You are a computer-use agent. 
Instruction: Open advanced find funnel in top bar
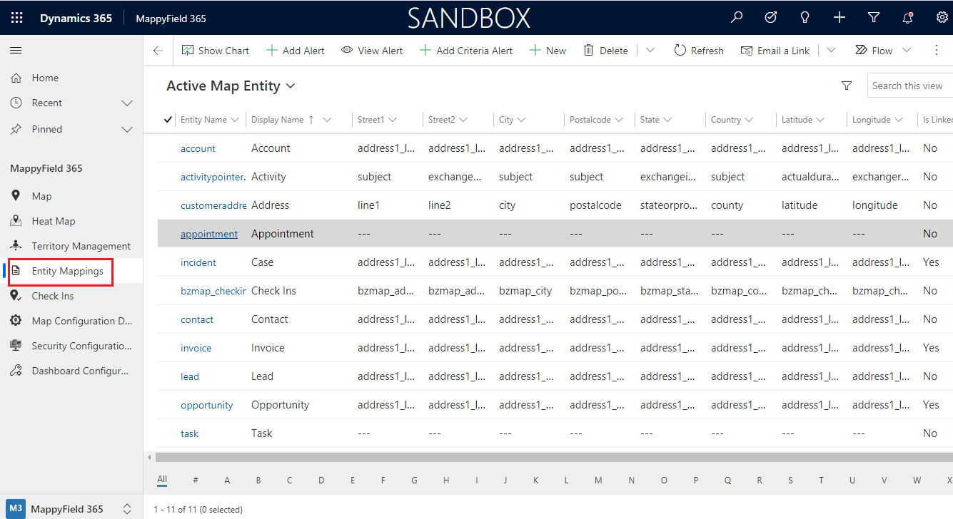pyautogui.click(x=874, y=18)
